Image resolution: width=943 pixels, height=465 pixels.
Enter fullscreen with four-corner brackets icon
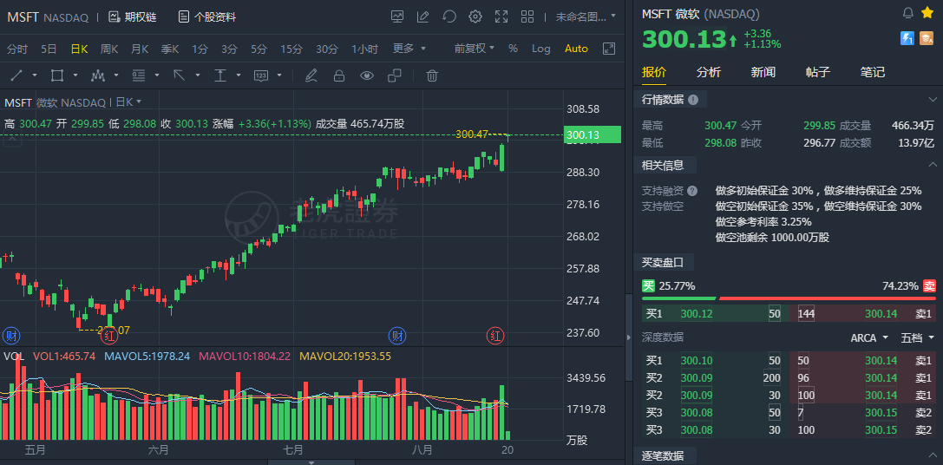[501, 16]
